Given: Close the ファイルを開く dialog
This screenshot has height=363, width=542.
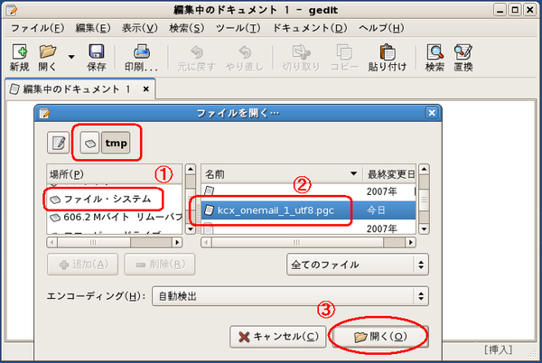Looking at the screenshot, I should [432, 113].
